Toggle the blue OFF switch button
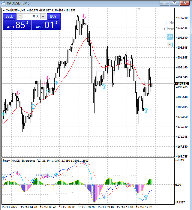Image resolution: width=192 pixels, height=210 pixels. pyautogui.click(x=170, y=37)
